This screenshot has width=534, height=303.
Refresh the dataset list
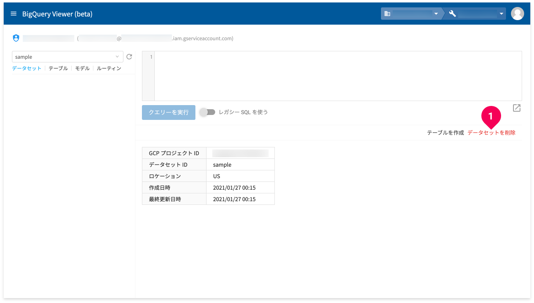click(129, 57)
